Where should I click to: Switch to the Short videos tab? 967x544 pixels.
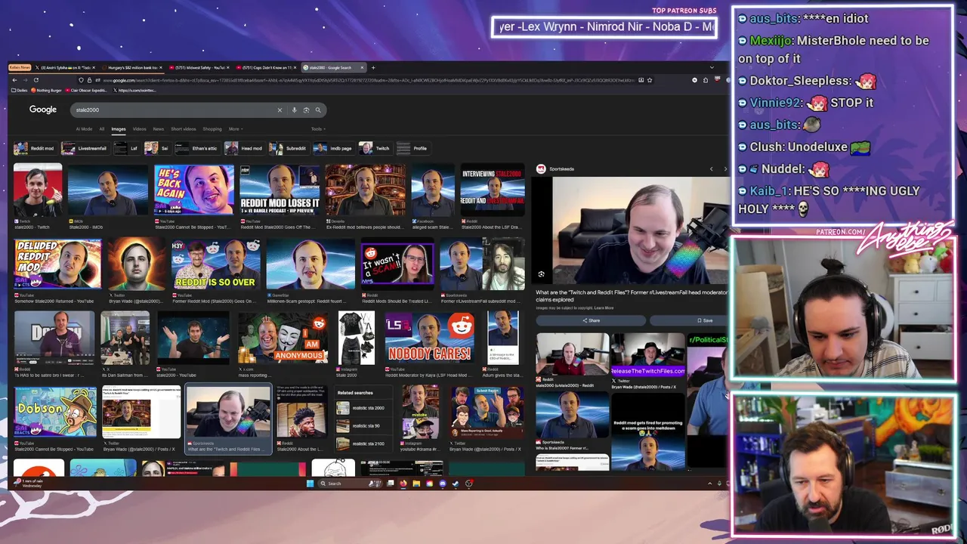coord(184,129)
